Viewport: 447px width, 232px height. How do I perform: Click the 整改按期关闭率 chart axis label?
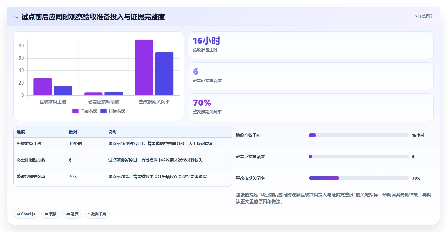[154, 102]
